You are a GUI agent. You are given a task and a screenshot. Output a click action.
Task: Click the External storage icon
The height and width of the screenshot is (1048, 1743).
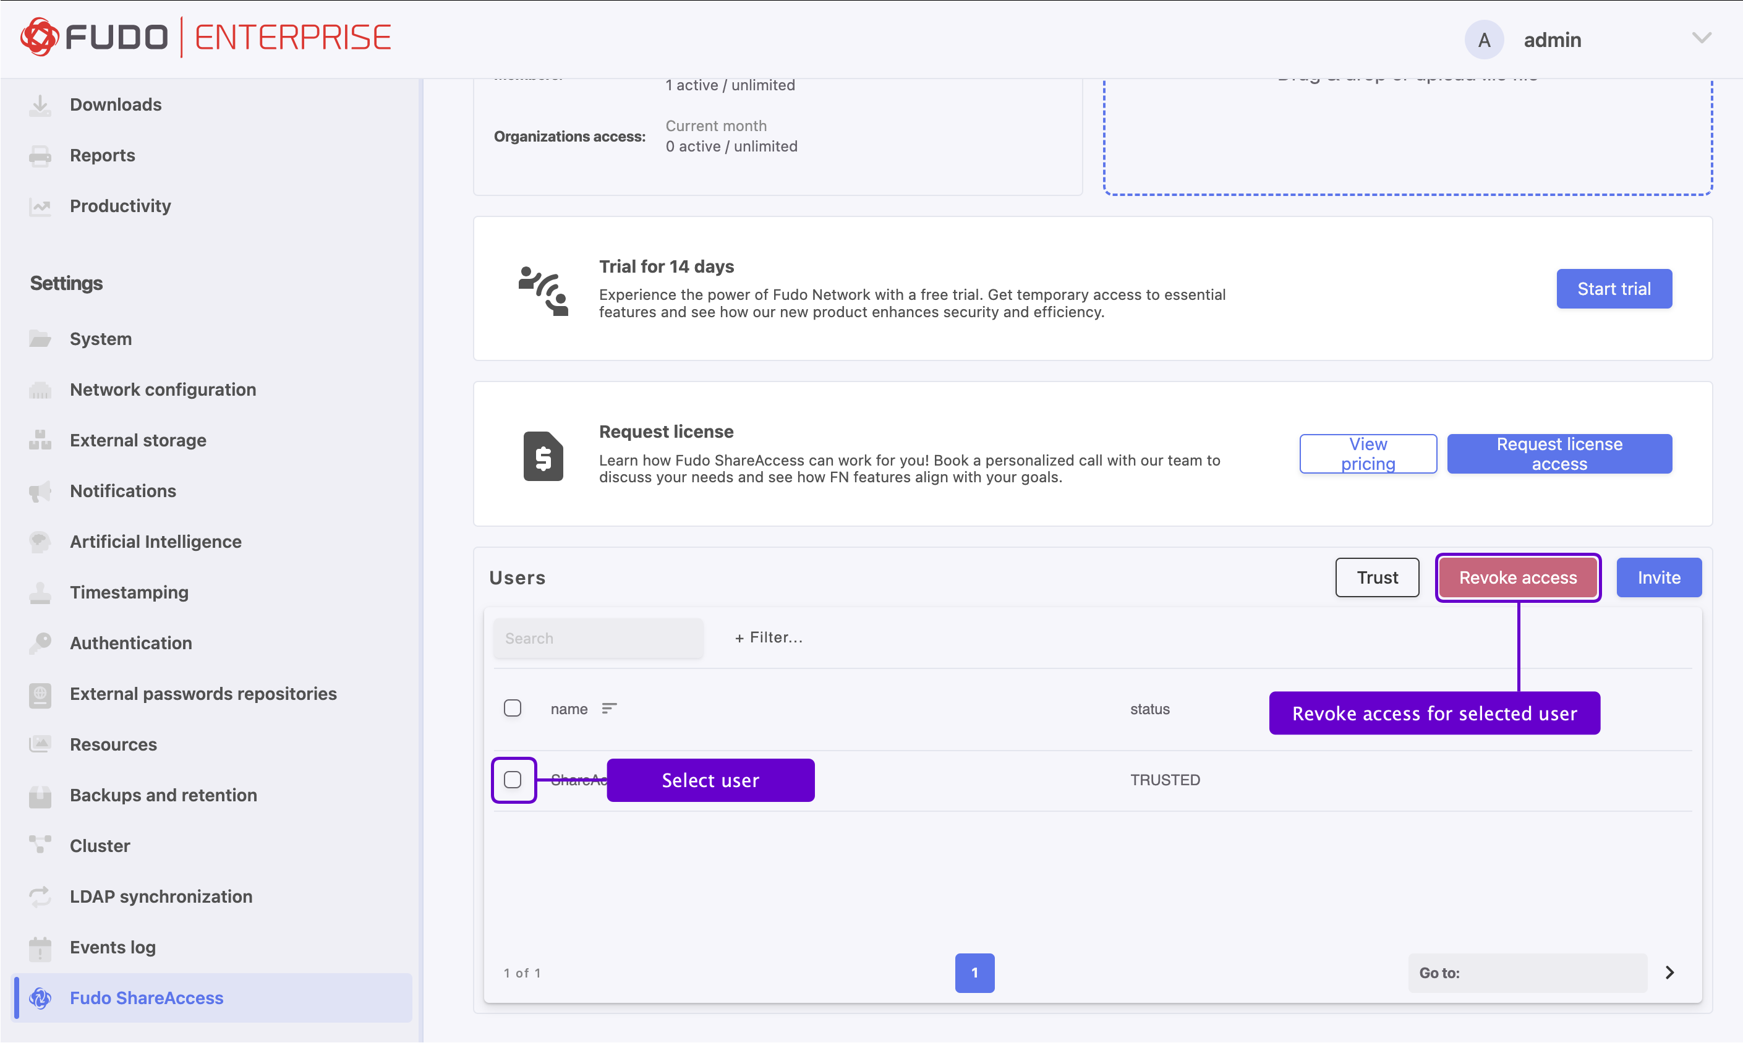40,440
